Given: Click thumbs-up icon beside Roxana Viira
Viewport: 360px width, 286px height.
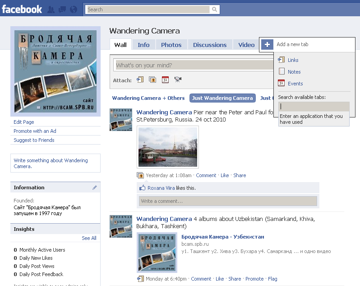Looking at the screenshot, I should click(143, 188).
